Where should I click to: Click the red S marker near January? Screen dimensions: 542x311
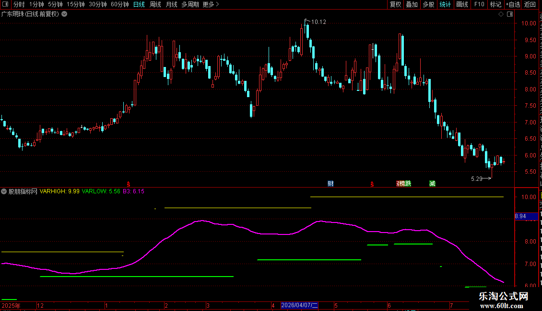(128, 184)
